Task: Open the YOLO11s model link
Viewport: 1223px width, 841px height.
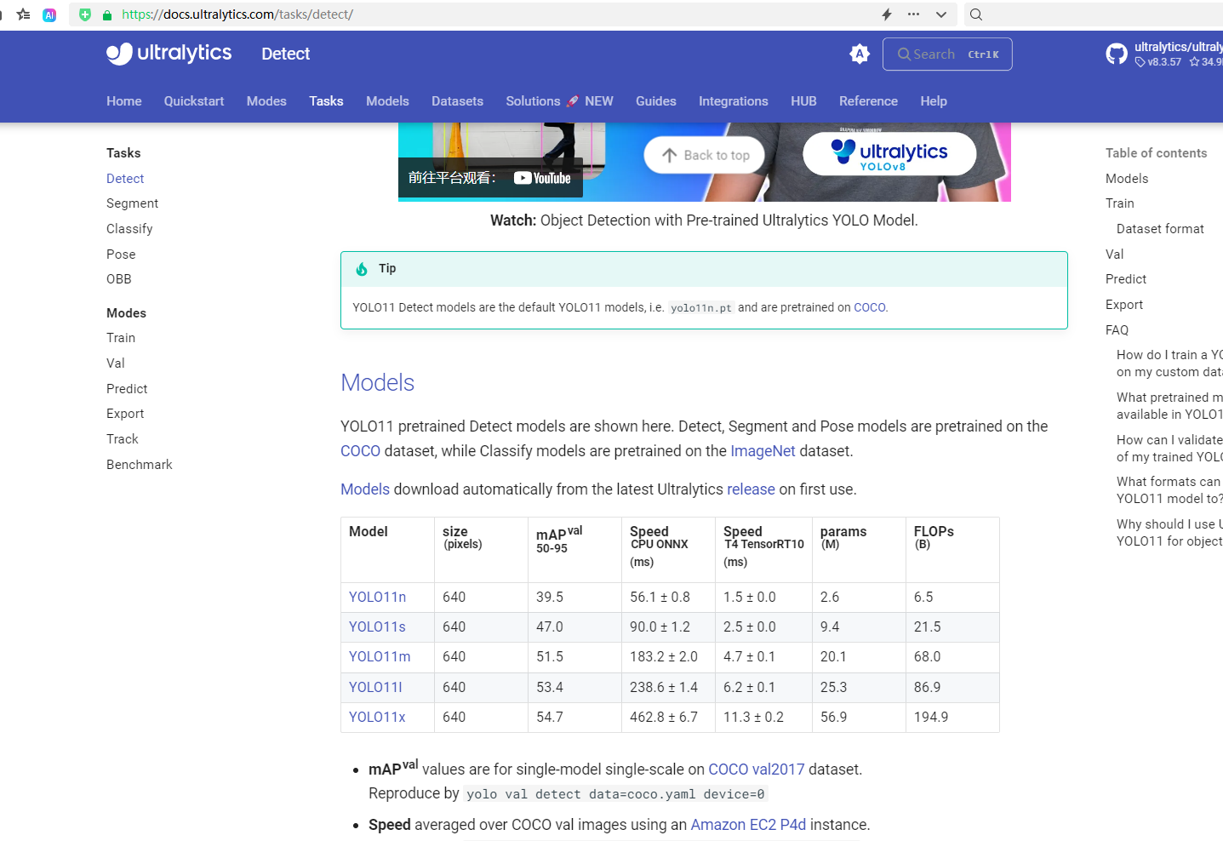Action: pyautogui.click(x=377, y=627)
